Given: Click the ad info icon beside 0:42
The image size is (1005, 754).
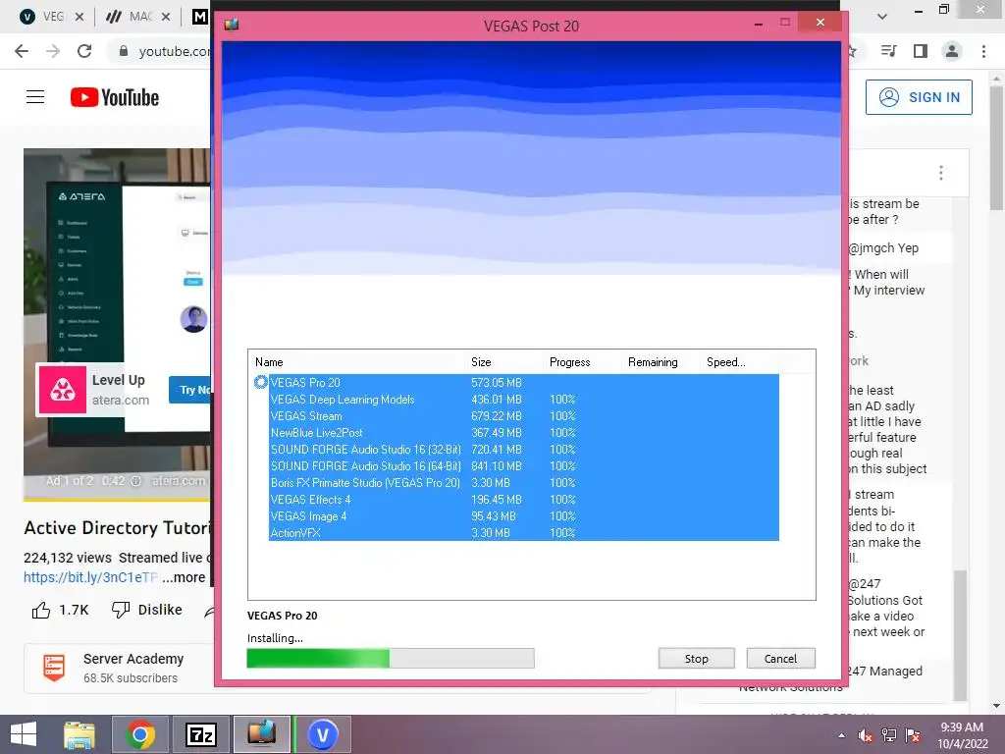Looking at the screenshot, I should pyautogui.click(x=135, y=481).
